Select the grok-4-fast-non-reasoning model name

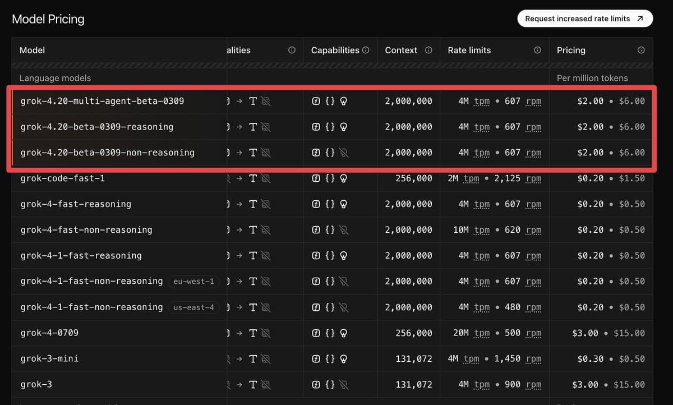pos(86,230)
